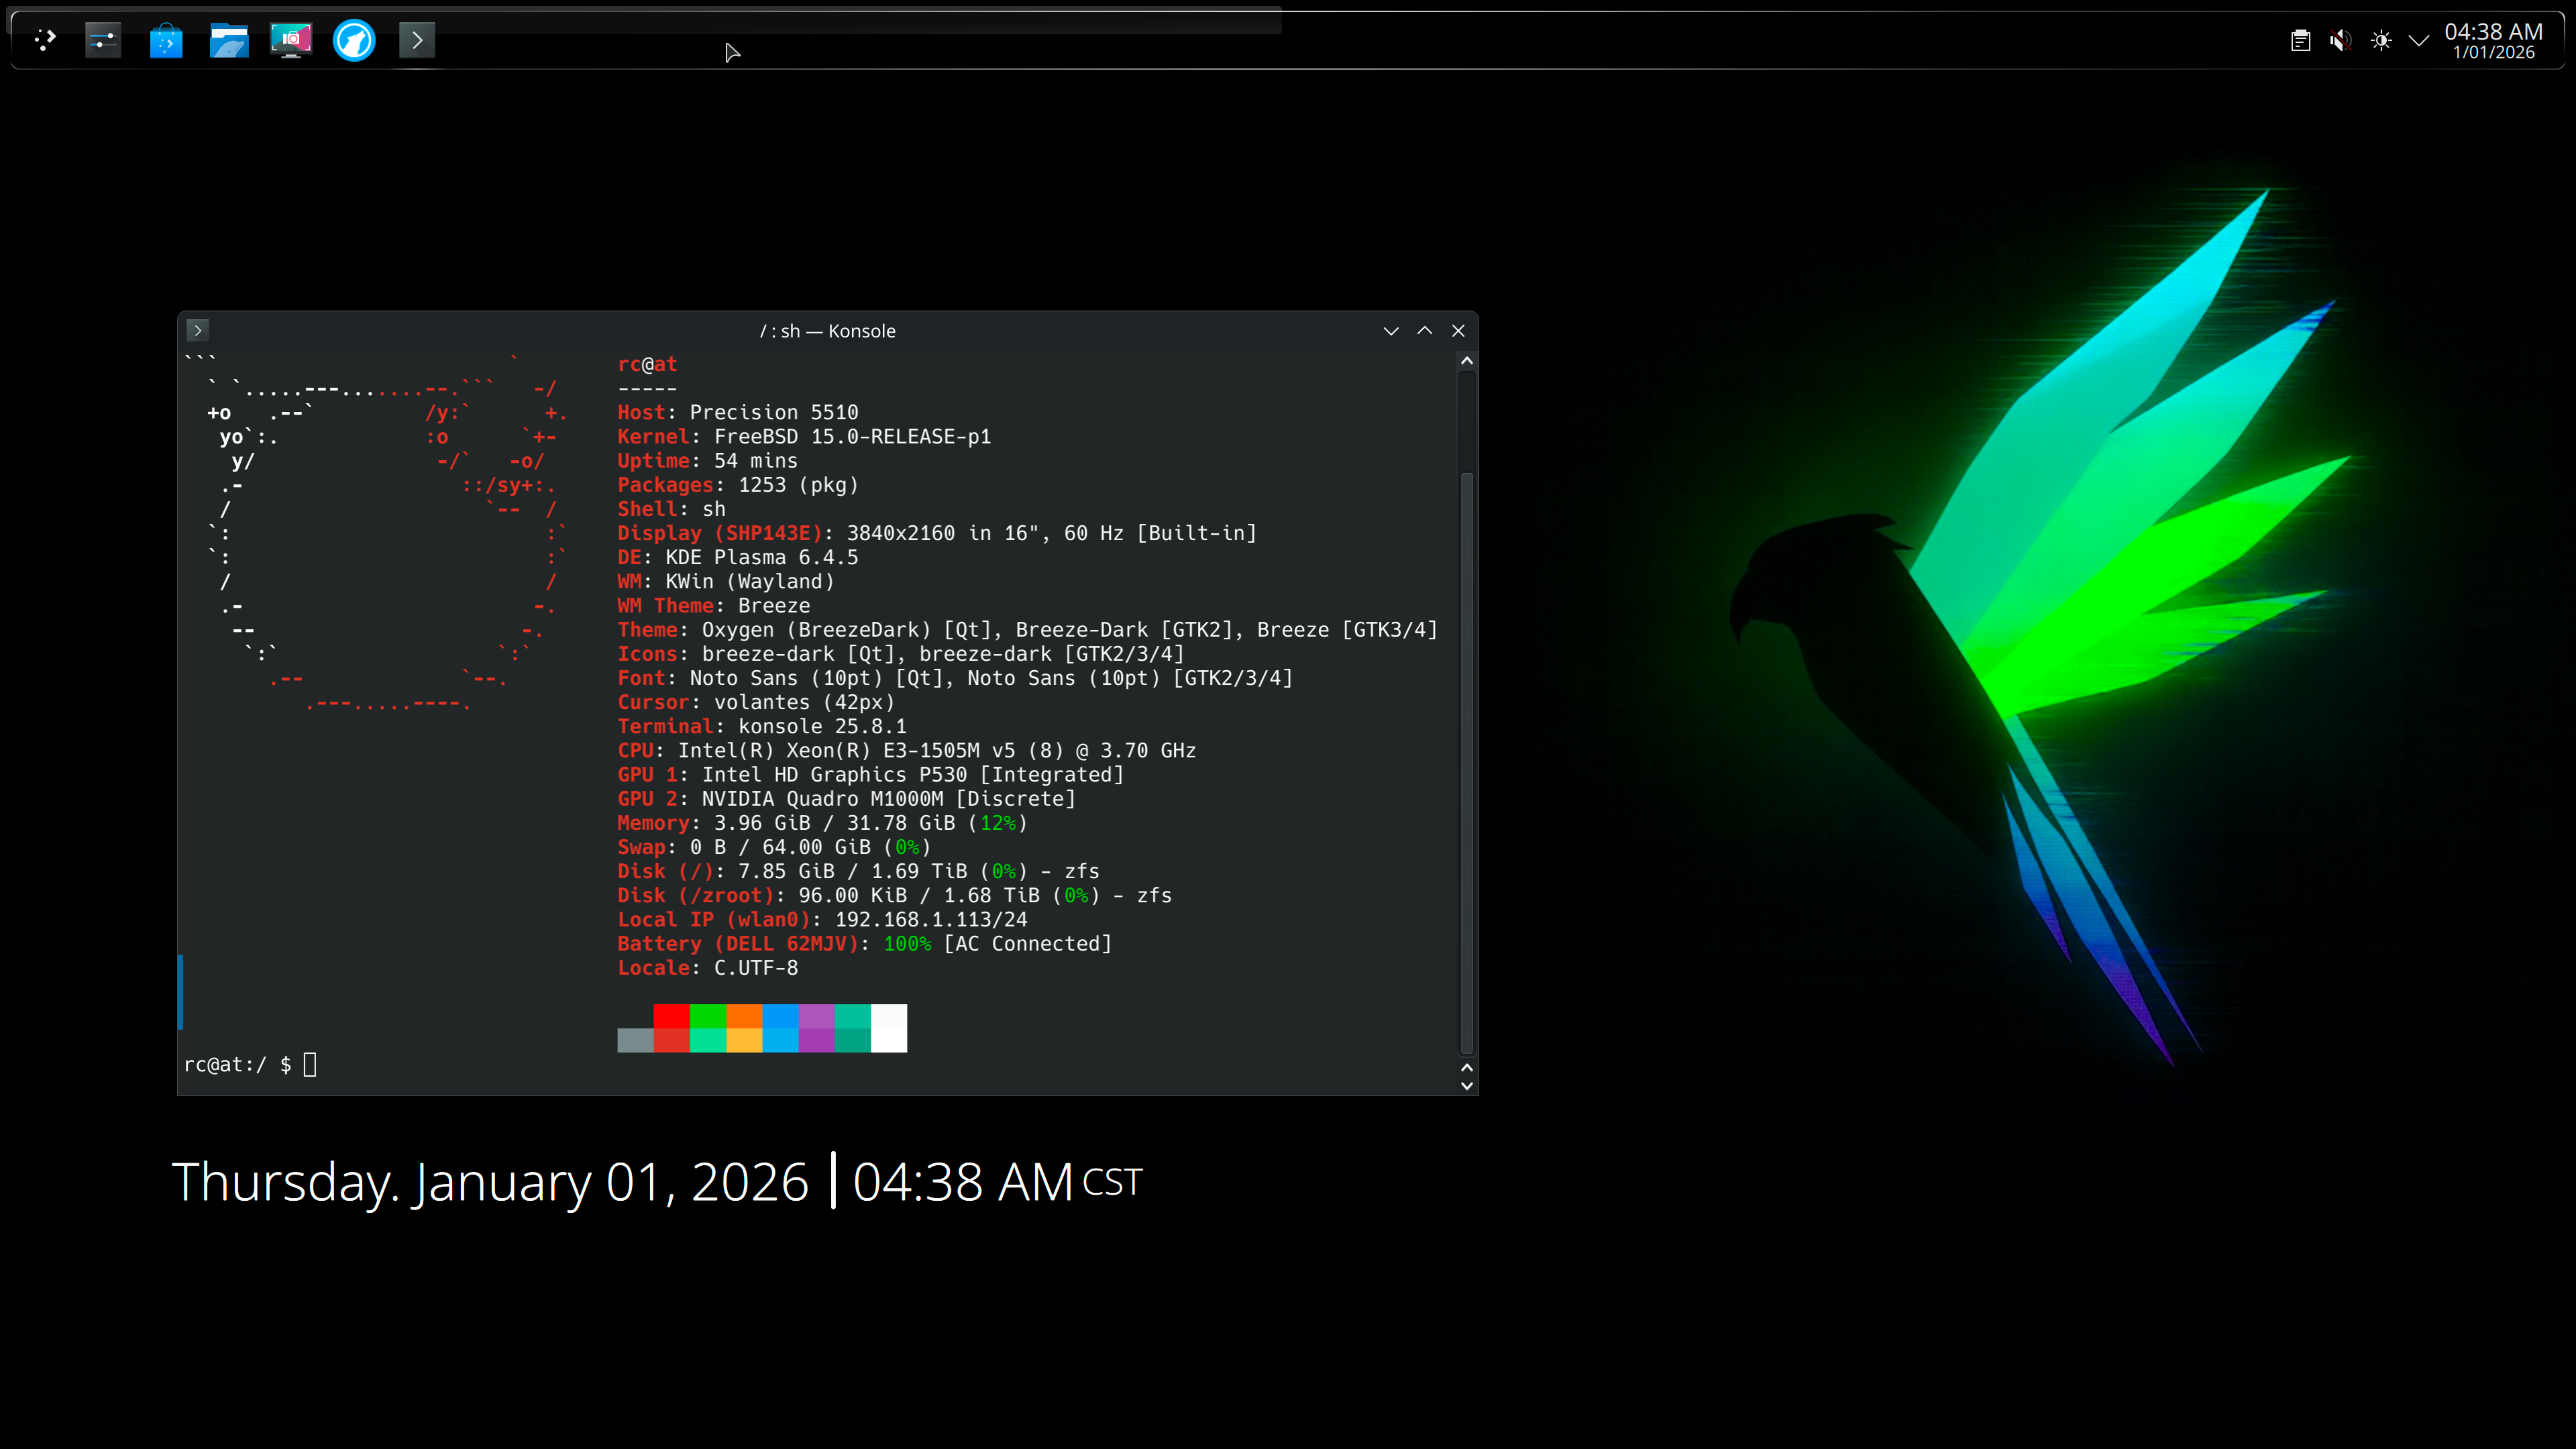Viewport: 2576px width, 1449px height.
Task: Launch Discover software store icon
Action: click(166, 40)
